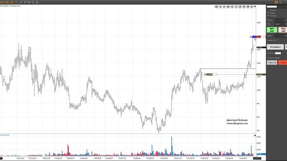287x161 pixels.
Task: Uncheck the Позиции checkbox
Action: pyautogui.click(x=269, y=16)
